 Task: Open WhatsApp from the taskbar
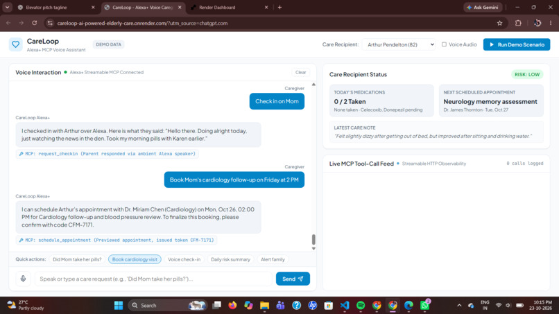pos(424,306)
